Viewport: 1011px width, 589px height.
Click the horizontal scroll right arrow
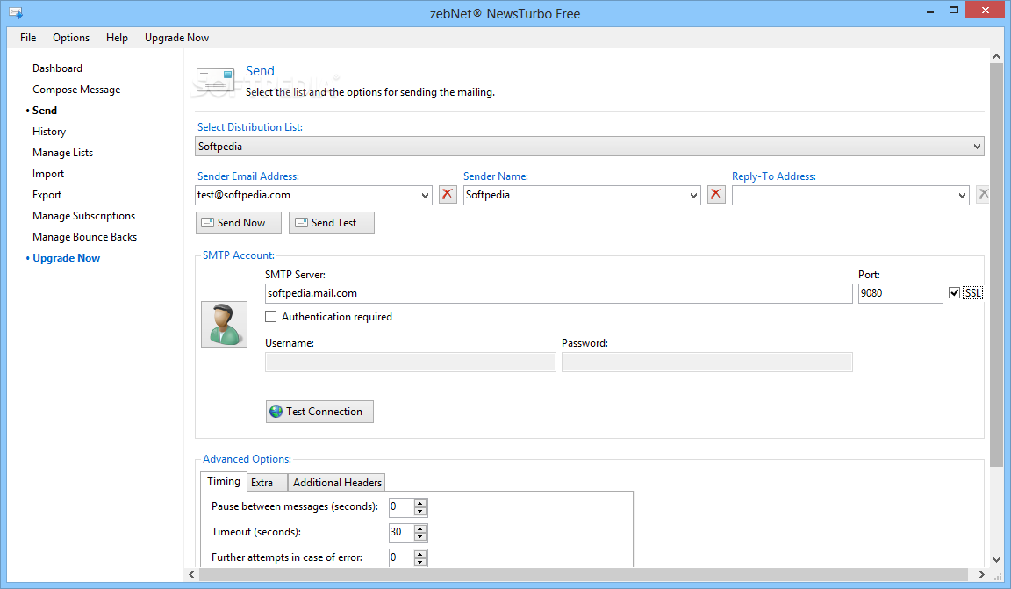981,574
